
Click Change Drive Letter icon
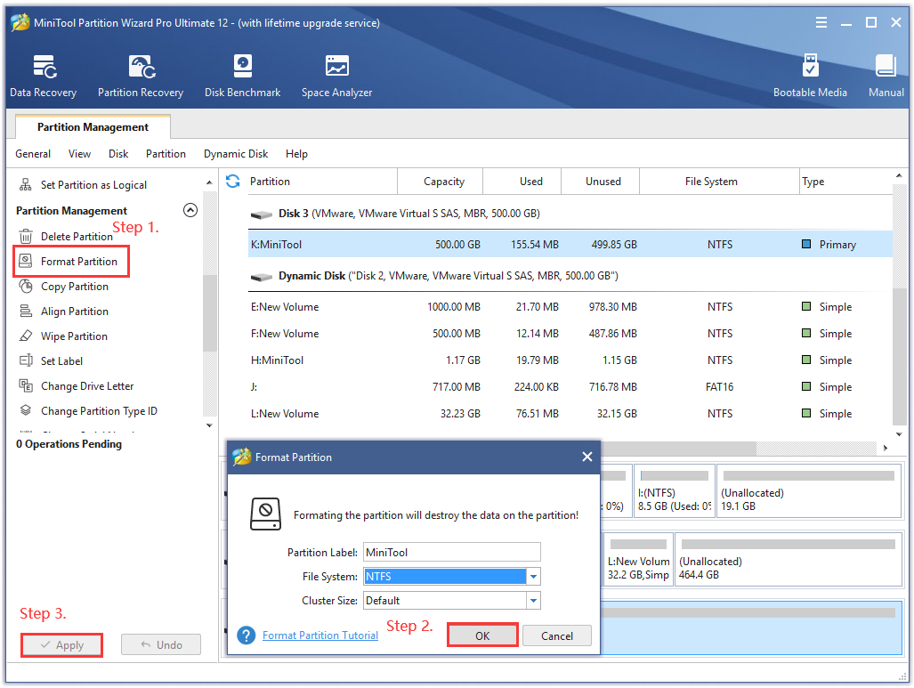tap(26, 386)
